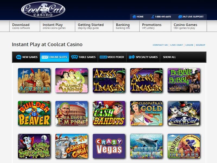Click the Specialty Games dice icon
This screenshot has width=217, height=163.
(132, 57)
